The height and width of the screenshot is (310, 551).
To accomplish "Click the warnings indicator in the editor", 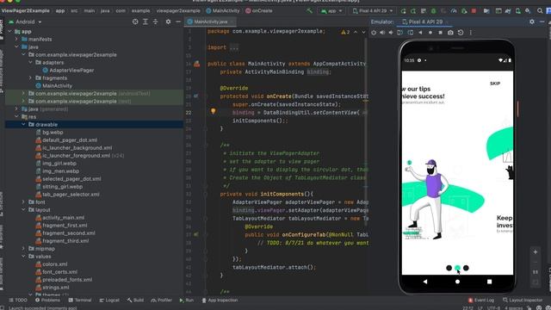I will [345, 32].
